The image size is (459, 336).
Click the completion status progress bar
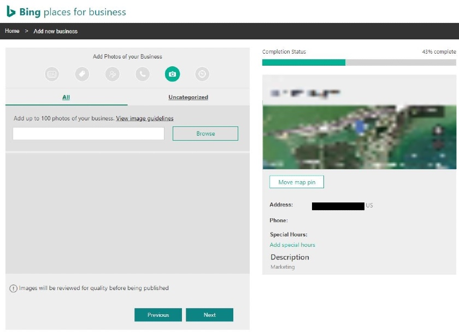[x=359, y=62]
